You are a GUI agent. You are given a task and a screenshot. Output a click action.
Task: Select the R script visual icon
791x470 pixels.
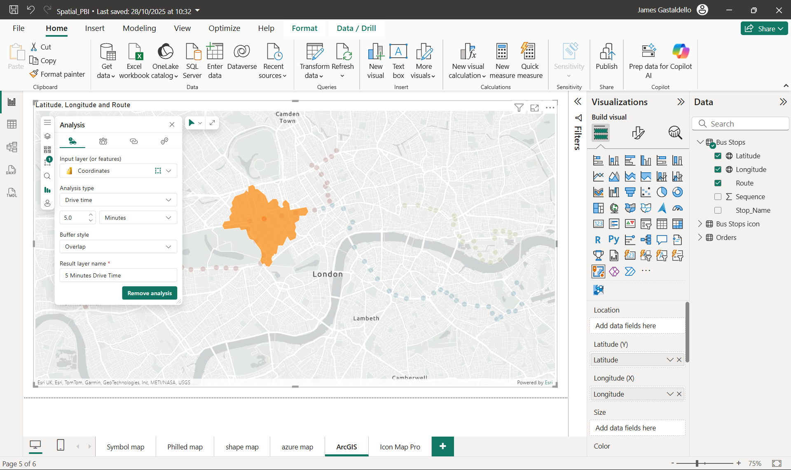(x=598, y=240)
